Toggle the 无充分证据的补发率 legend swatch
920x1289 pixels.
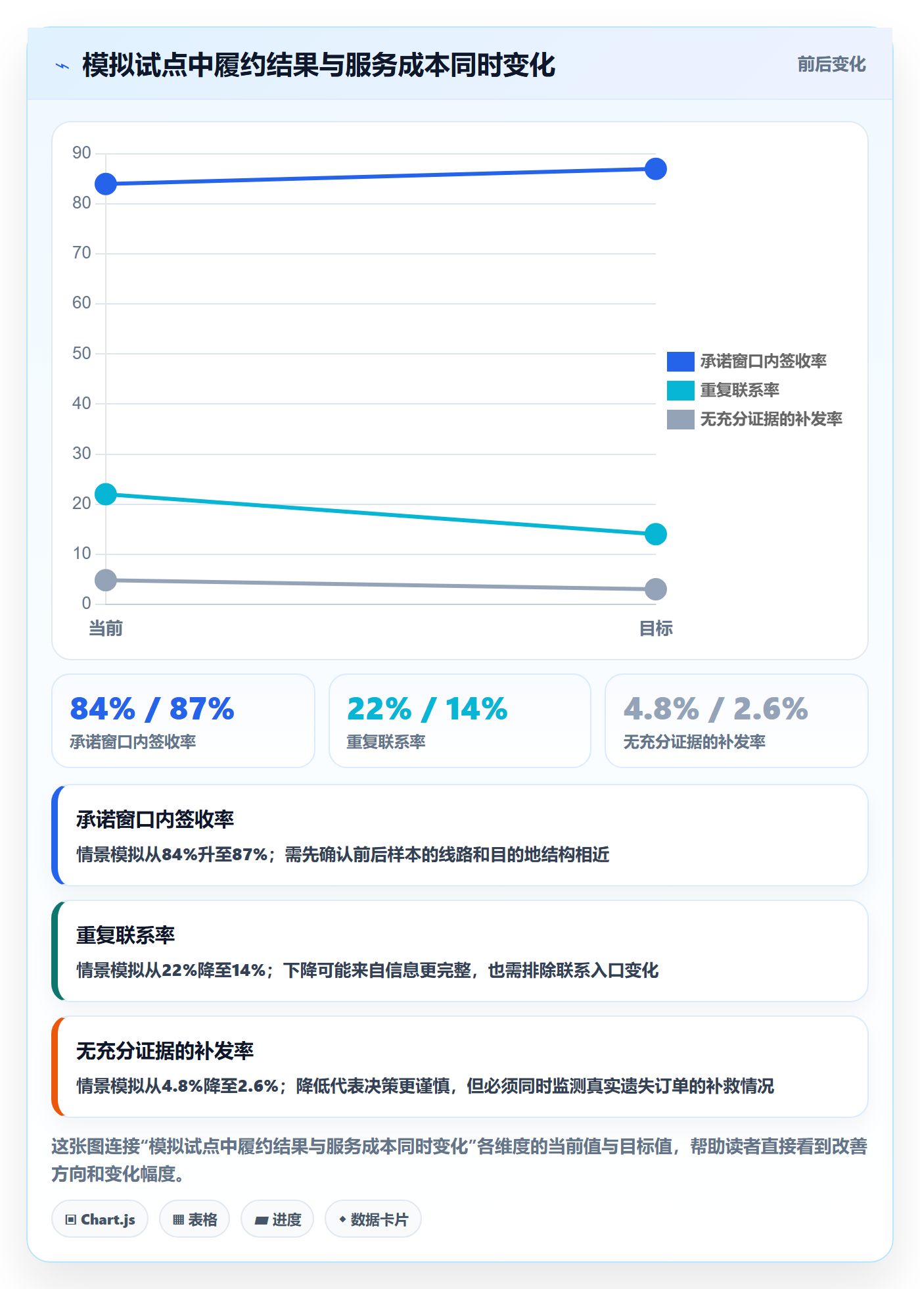tap(680, 420)
